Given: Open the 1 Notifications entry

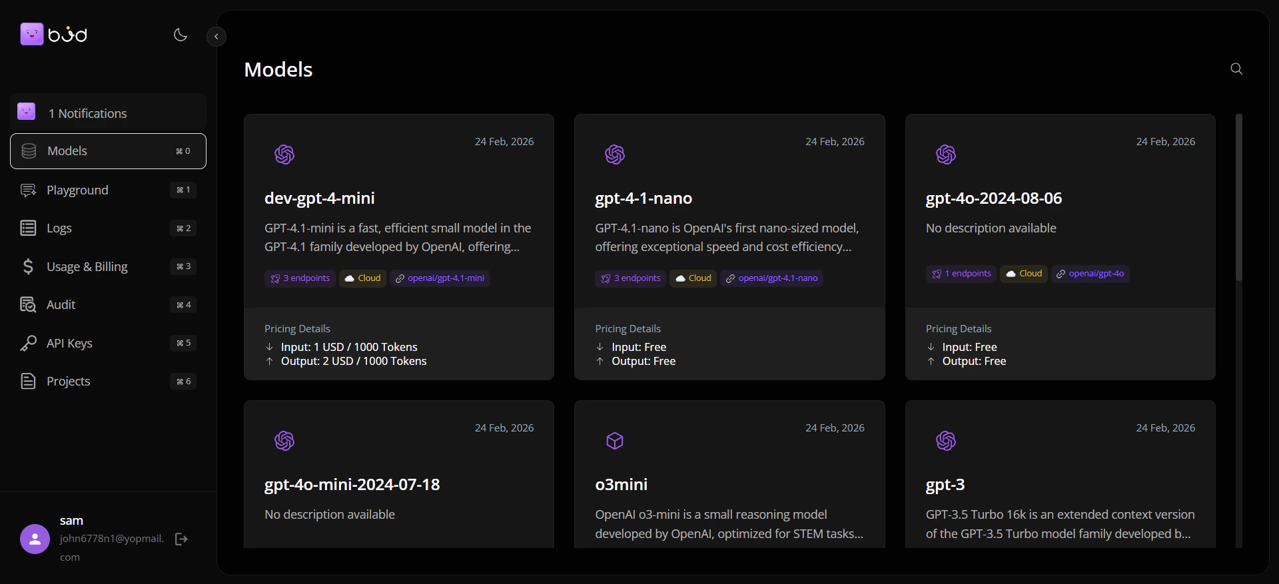Looking at the screenshot, I should tap(108, 113).
